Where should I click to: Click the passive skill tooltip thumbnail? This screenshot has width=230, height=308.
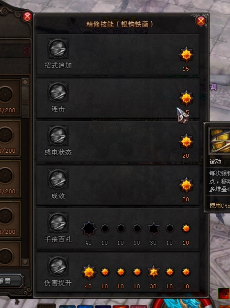[220, 140]
